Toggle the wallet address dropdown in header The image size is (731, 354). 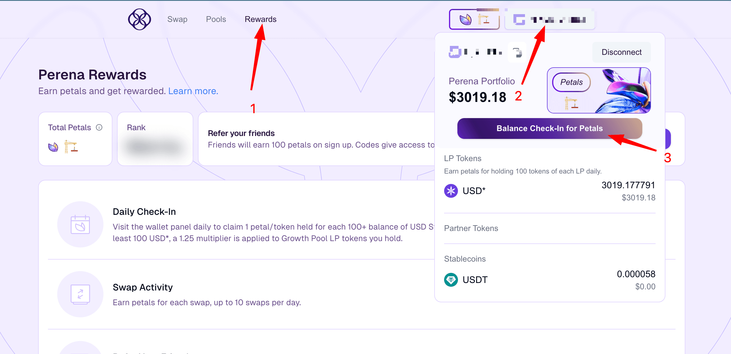pyautogui.click(x=550, y=19)
